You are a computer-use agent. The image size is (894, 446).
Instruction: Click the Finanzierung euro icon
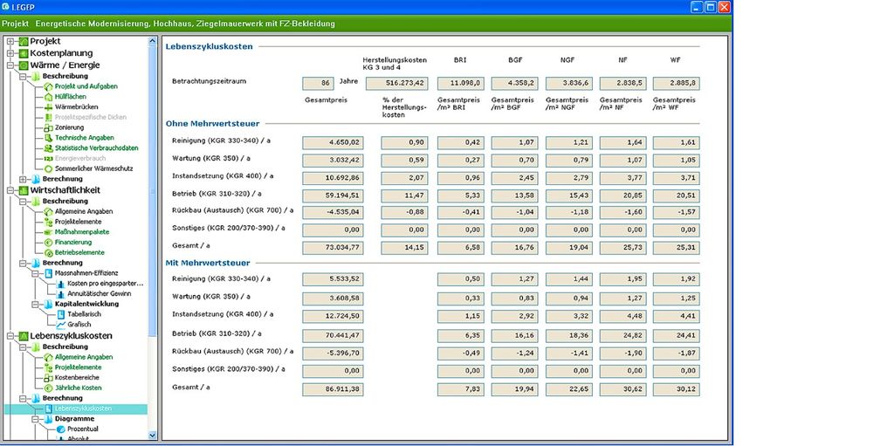[x=49, y=242]
